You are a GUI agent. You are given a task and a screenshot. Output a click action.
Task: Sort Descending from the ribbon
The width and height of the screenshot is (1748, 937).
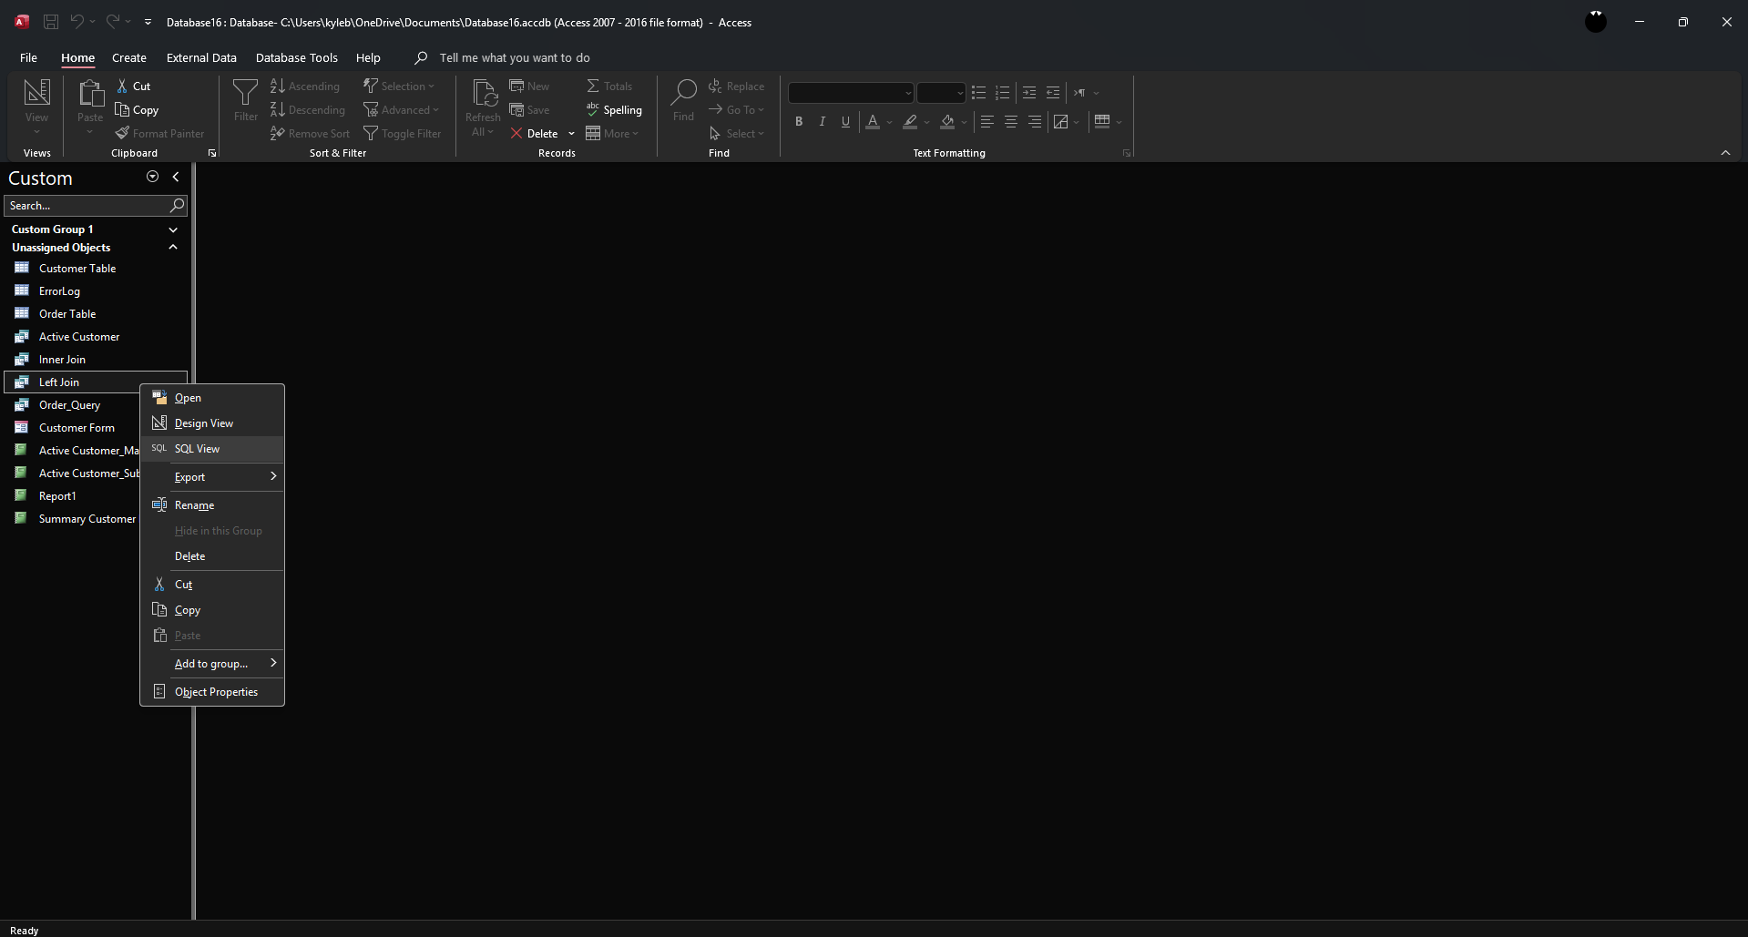(307, 109)
